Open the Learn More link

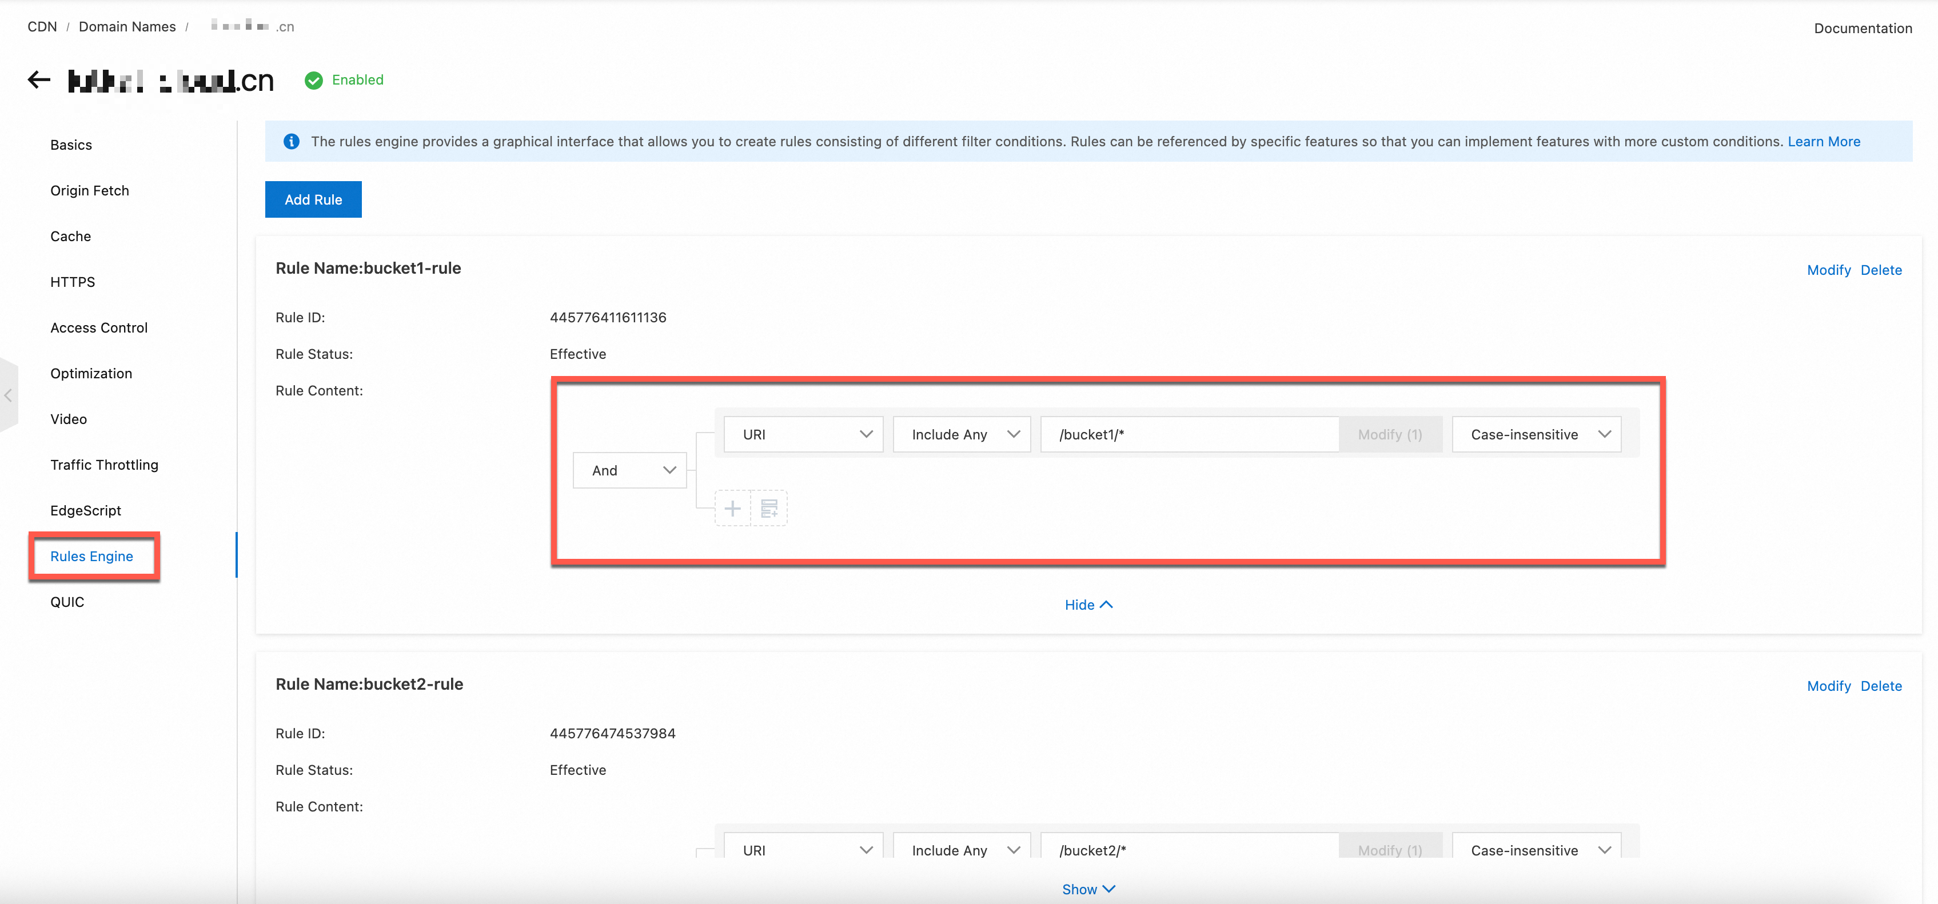[1824, 141]
